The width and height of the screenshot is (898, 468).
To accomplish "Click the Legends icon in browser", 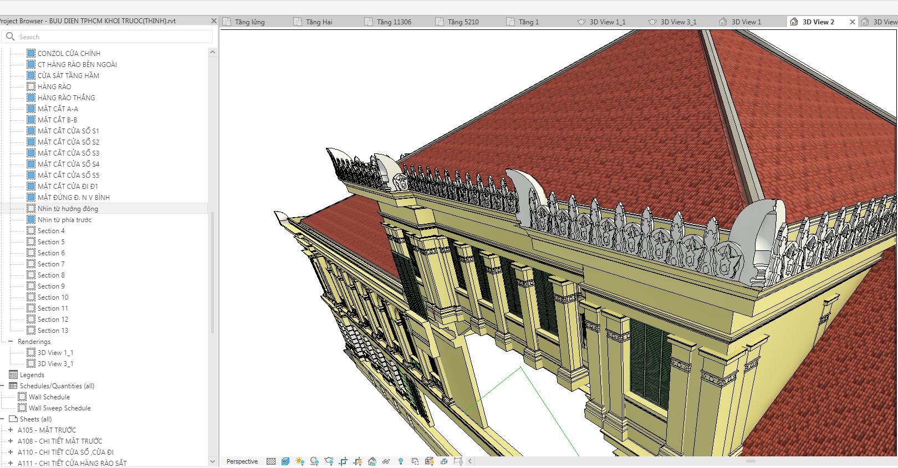I will pyautogui.click(x=13, y=375).
